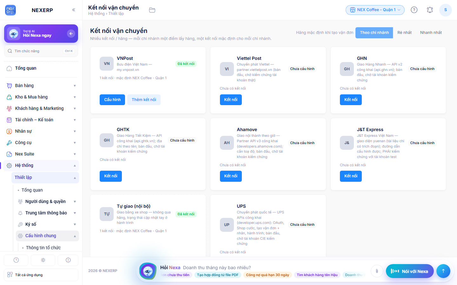Screen dimensions: 457x285
Task: Open the folder icon beside page title
Action: coord(152,10)
